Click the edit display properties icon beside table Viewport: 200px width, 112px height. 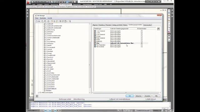tap(158, 29)
